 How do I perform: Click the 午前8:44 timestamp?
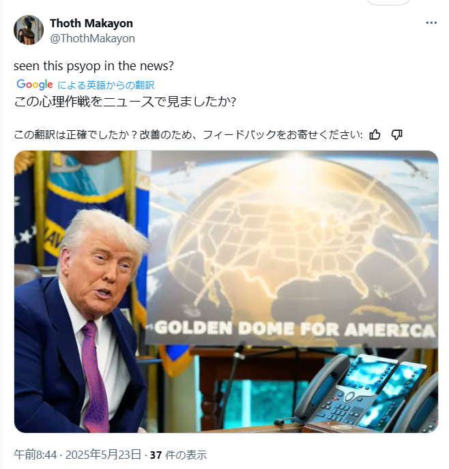coord(35,455)
